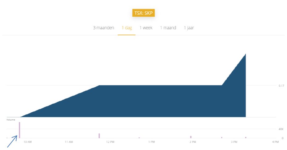Click the last volume bar after 3 PM

click(x=246, y=138)
